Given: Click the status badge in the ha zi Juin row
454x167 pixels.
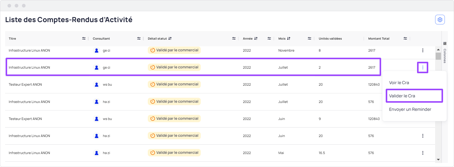Looking at the screenshot, I should (x=174, y=135).
